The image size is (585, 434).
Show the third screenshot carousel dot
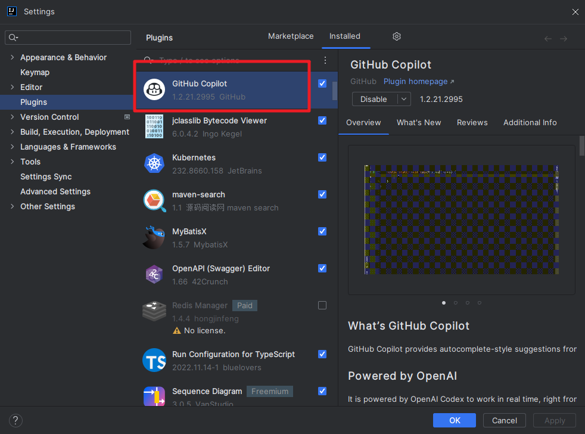468,303
